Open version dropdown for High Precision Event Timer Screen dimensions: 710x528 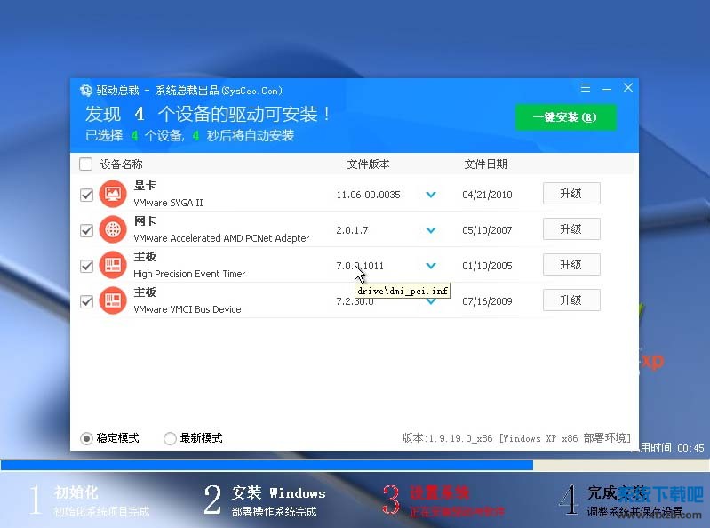[431, 266]
